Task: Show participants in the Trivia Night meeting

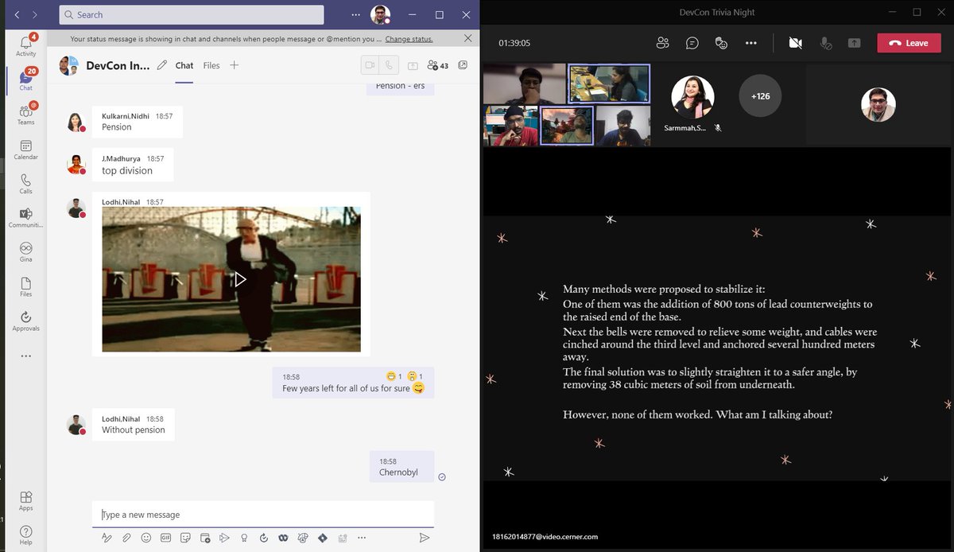Action: tap(663, 43)
